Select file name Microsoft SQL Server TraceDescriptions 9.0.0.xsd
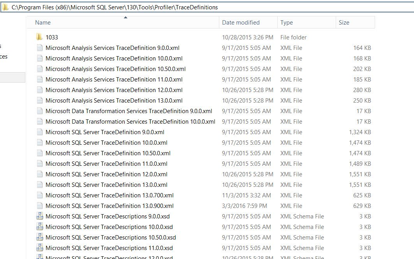414x259 pixels. 107,216
